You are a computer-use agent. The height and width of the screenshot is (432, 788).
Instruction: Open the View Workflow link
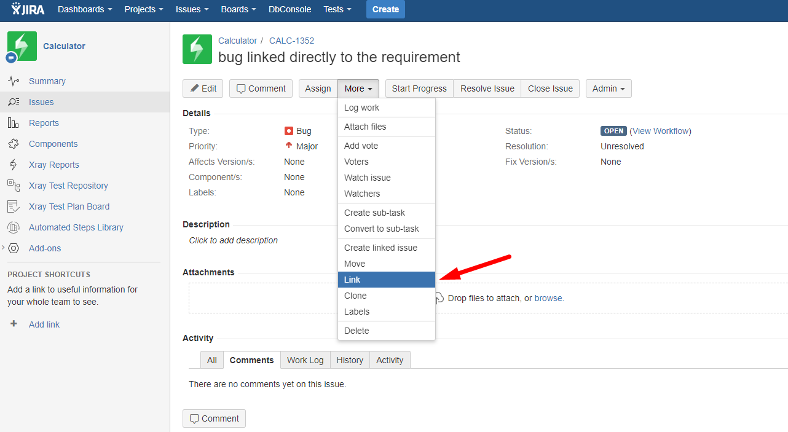pyautogui.click(x=660, y=131)
